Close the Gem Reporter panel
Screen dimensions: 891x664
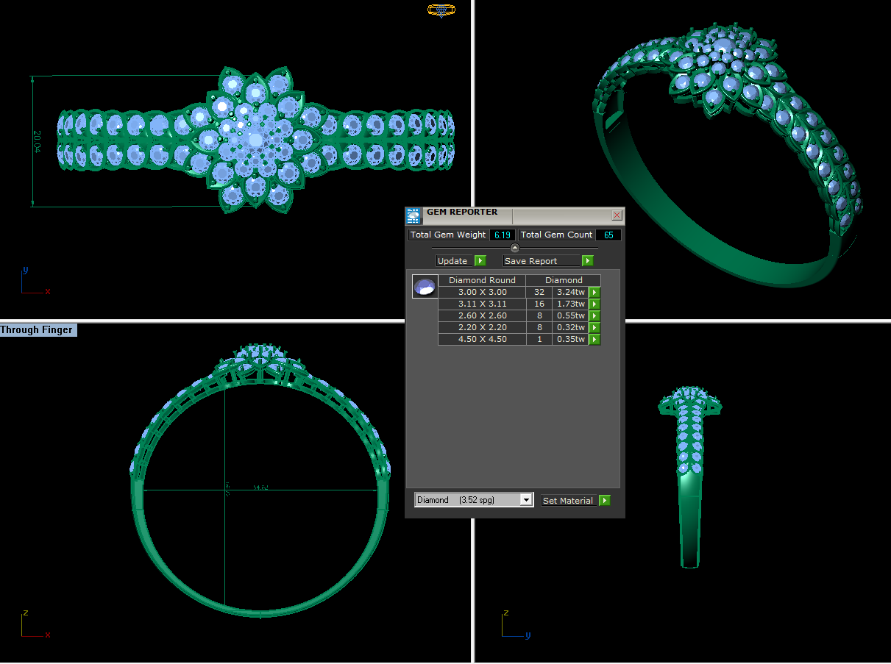617,215
